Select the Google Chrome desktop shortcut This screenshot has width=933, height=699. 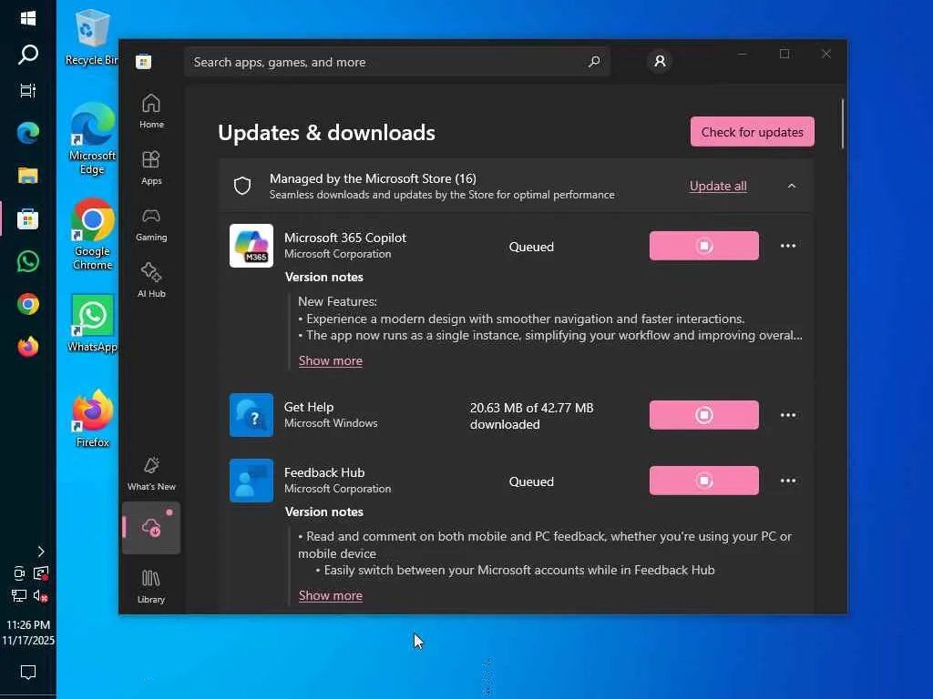pos(92,234)
